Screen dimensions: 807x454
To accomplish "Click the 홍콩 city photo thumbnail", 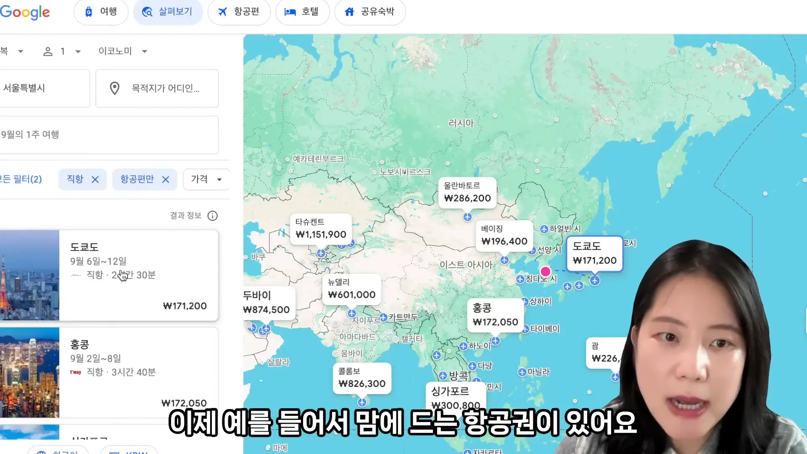I will (x=29, y=372).
